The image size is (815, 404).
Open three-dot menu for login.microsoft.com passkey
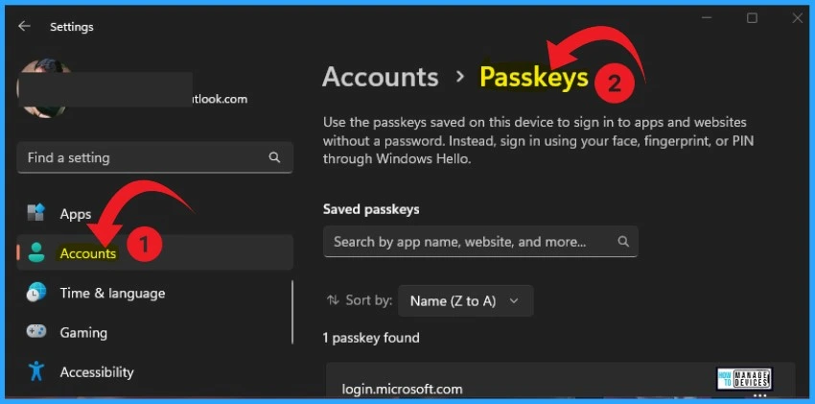click(759, 395)
